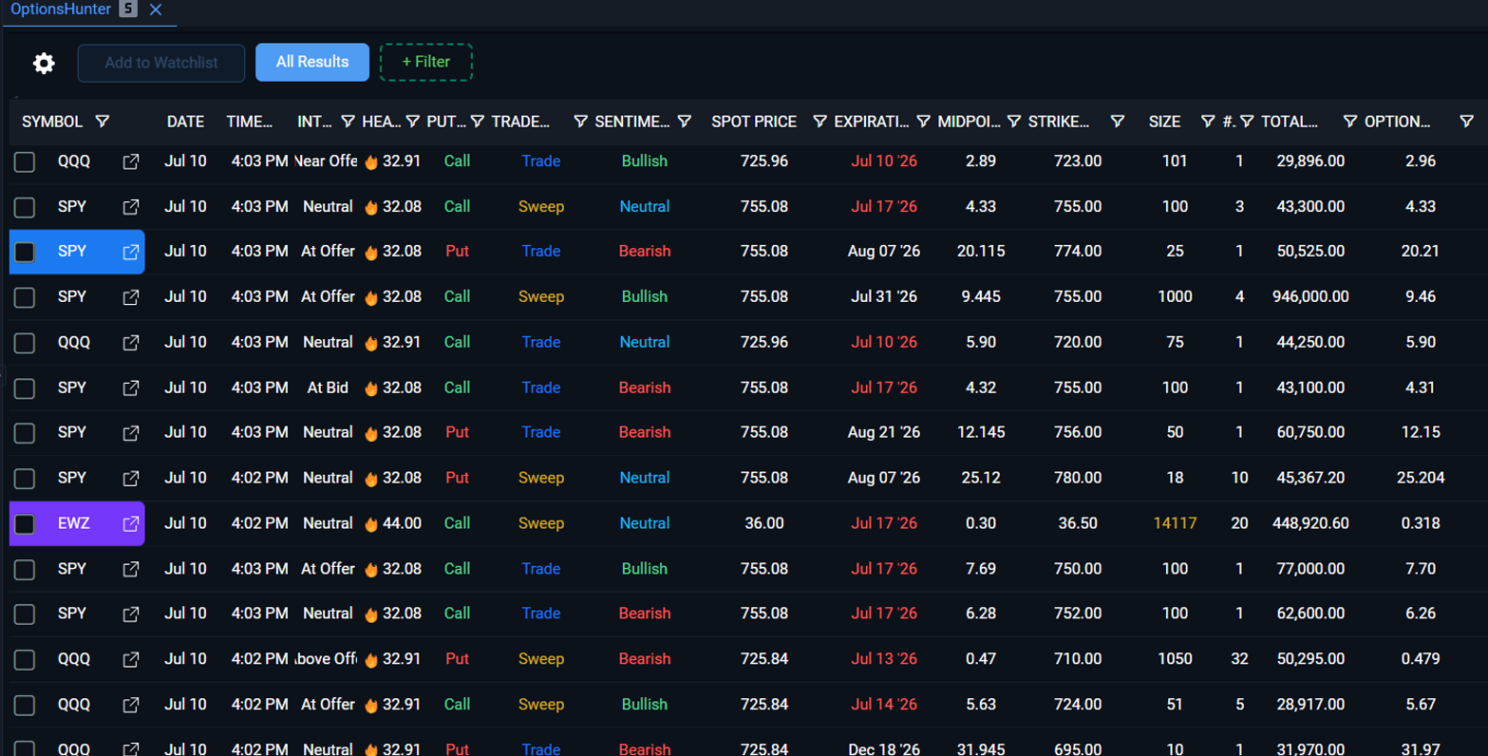Open external link for SPY 45,367.20 row
This screenshot has height=756, width=1488.
pyautogui.click(x=131, y=479)
